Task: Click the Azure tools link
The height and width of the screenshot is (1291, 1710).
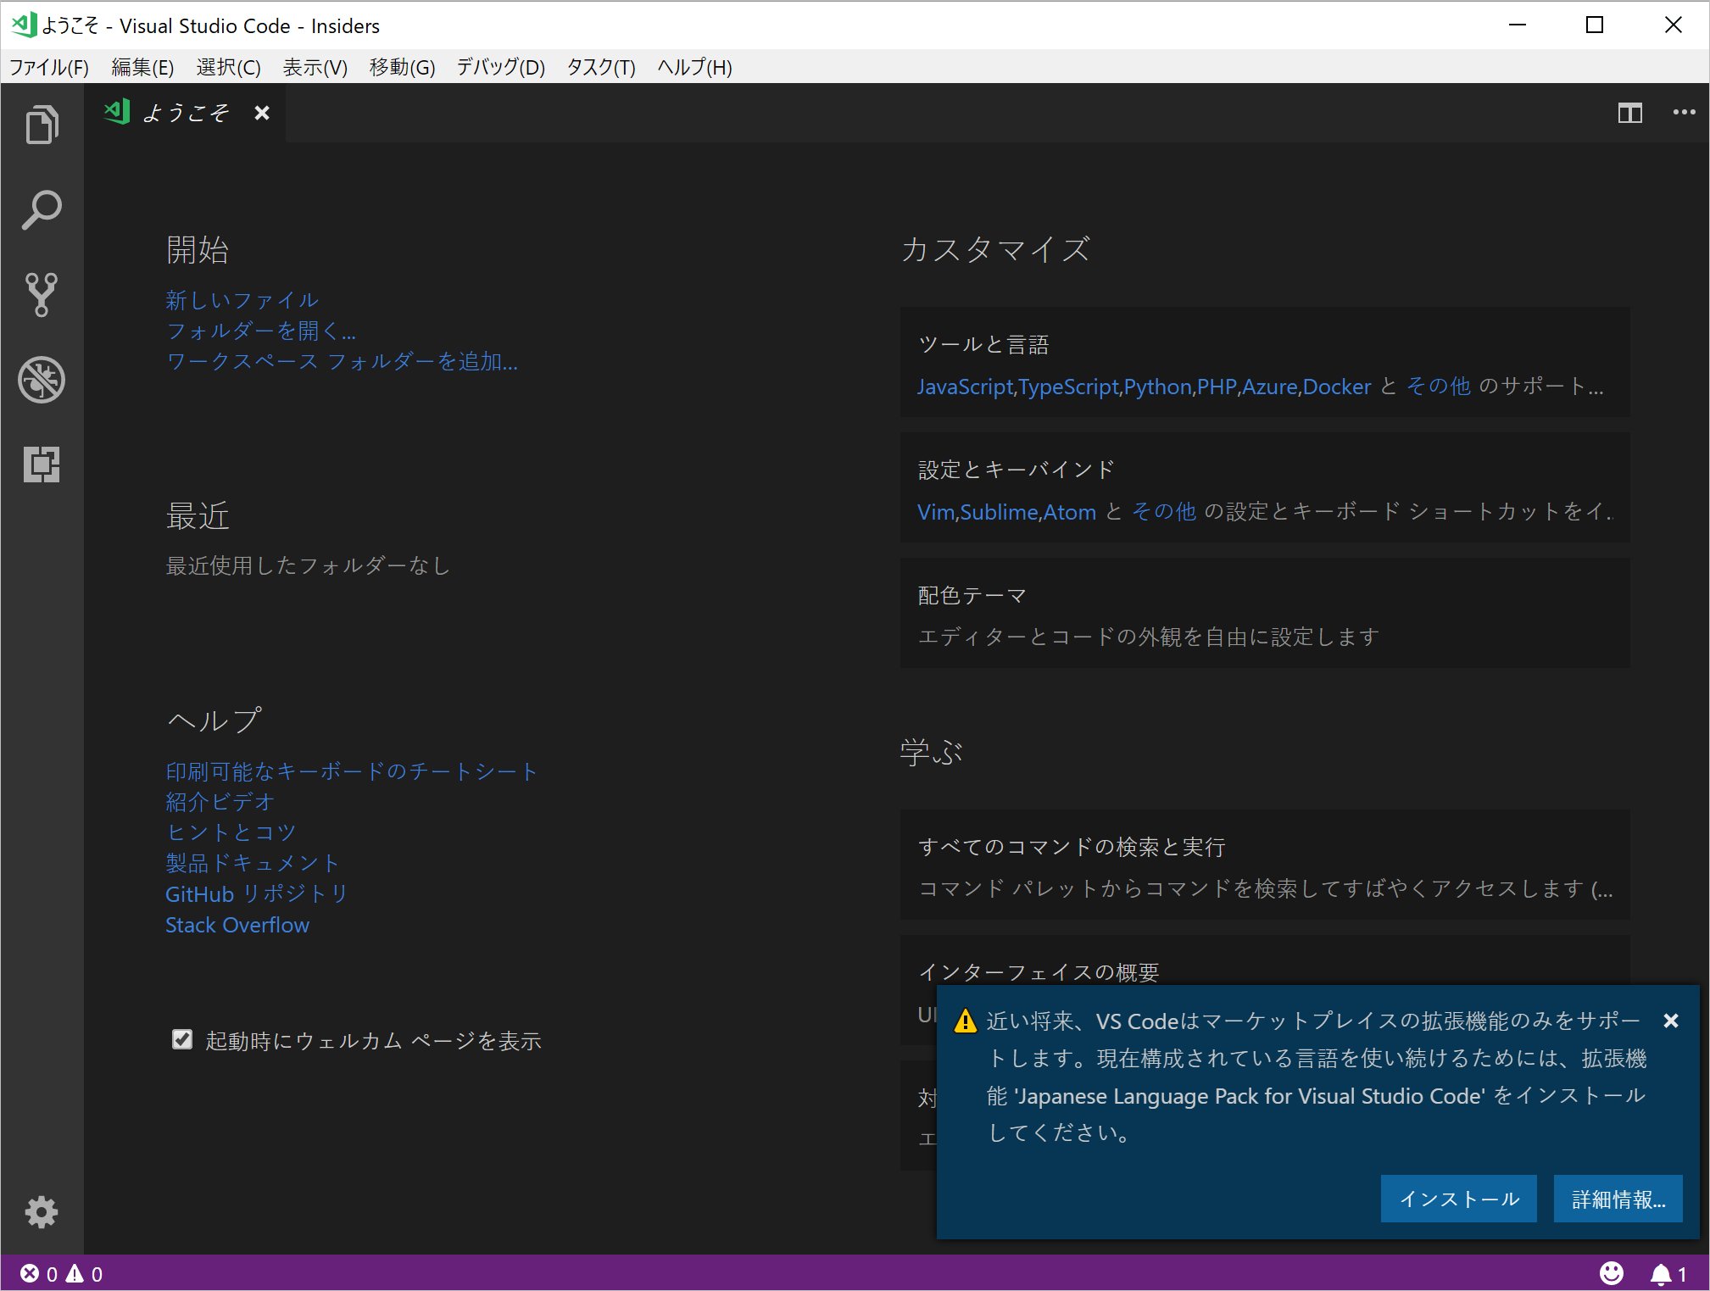Action: point(1269,387)
